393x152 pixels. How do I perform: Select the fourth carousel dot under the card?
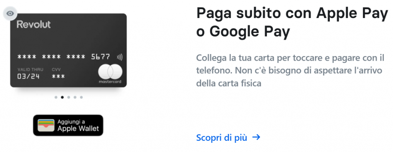point(75,97)
